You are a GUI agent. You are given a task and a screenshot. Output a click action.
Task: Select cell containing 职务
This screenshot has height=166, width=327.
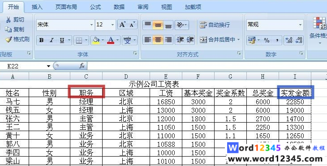pos(86,93)
